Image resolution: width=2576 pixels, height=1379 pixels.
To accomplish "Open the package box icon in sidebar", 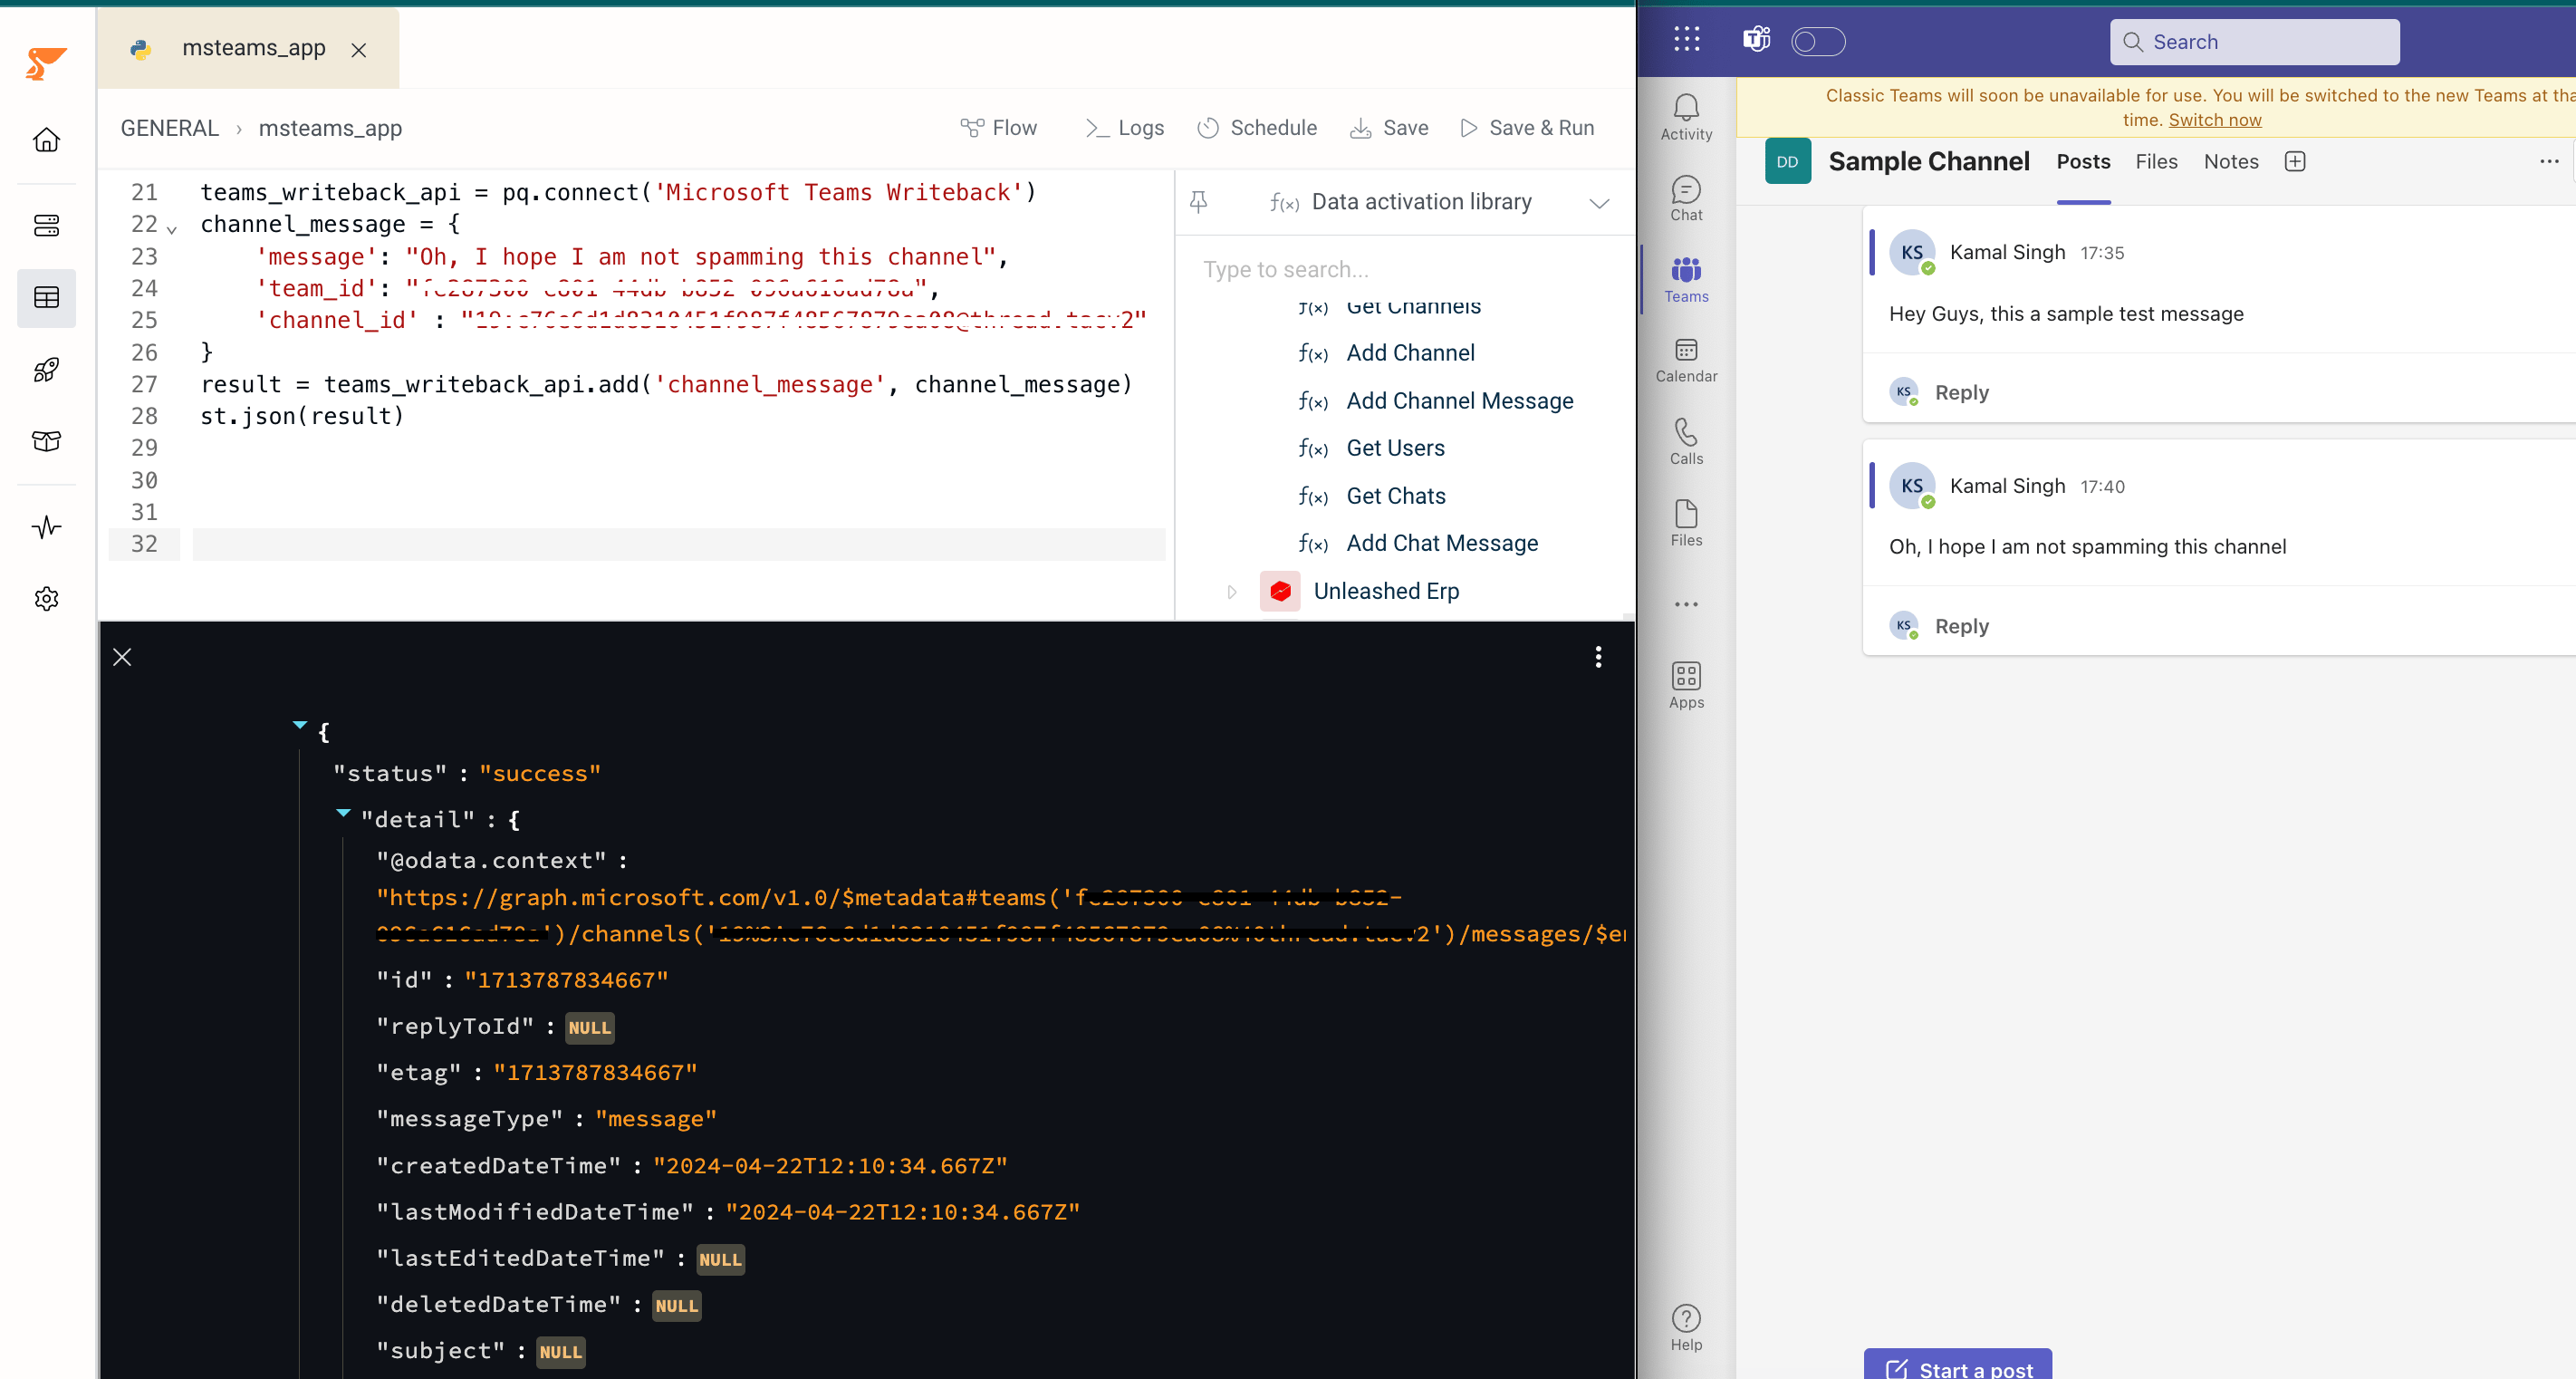I will point(46,441).
